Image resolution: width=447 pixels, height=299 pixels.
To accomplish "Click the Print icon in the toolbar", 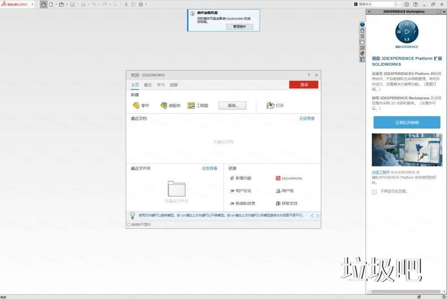I will click(x=83, y=4).
